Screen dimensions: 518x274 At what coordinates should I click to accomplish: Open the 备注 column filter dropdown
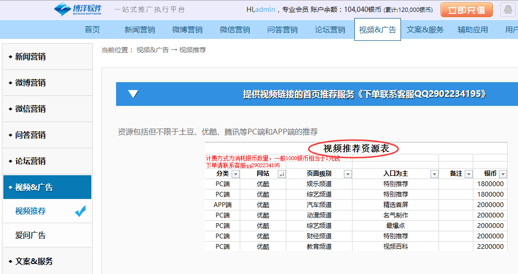(468, 174)
